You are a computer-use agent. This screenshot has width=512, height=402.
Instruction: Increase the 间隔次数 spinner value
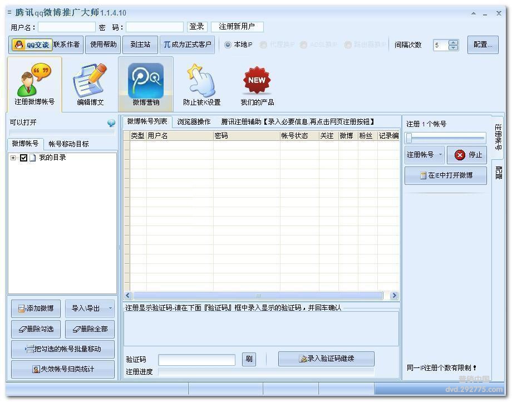pos(453,42)
